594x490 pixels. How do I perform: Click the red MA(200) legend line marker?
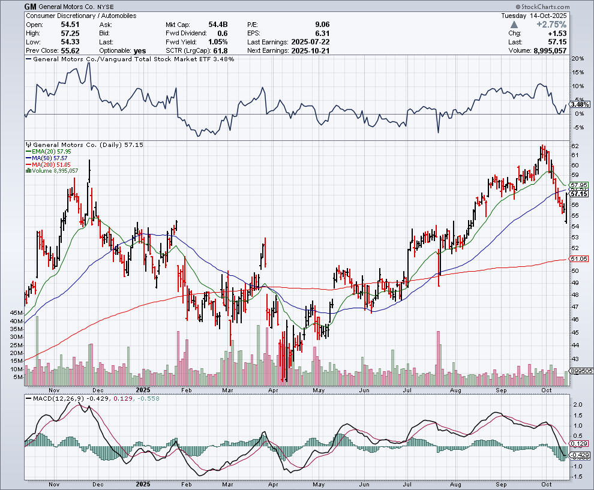tap(28, 164)
